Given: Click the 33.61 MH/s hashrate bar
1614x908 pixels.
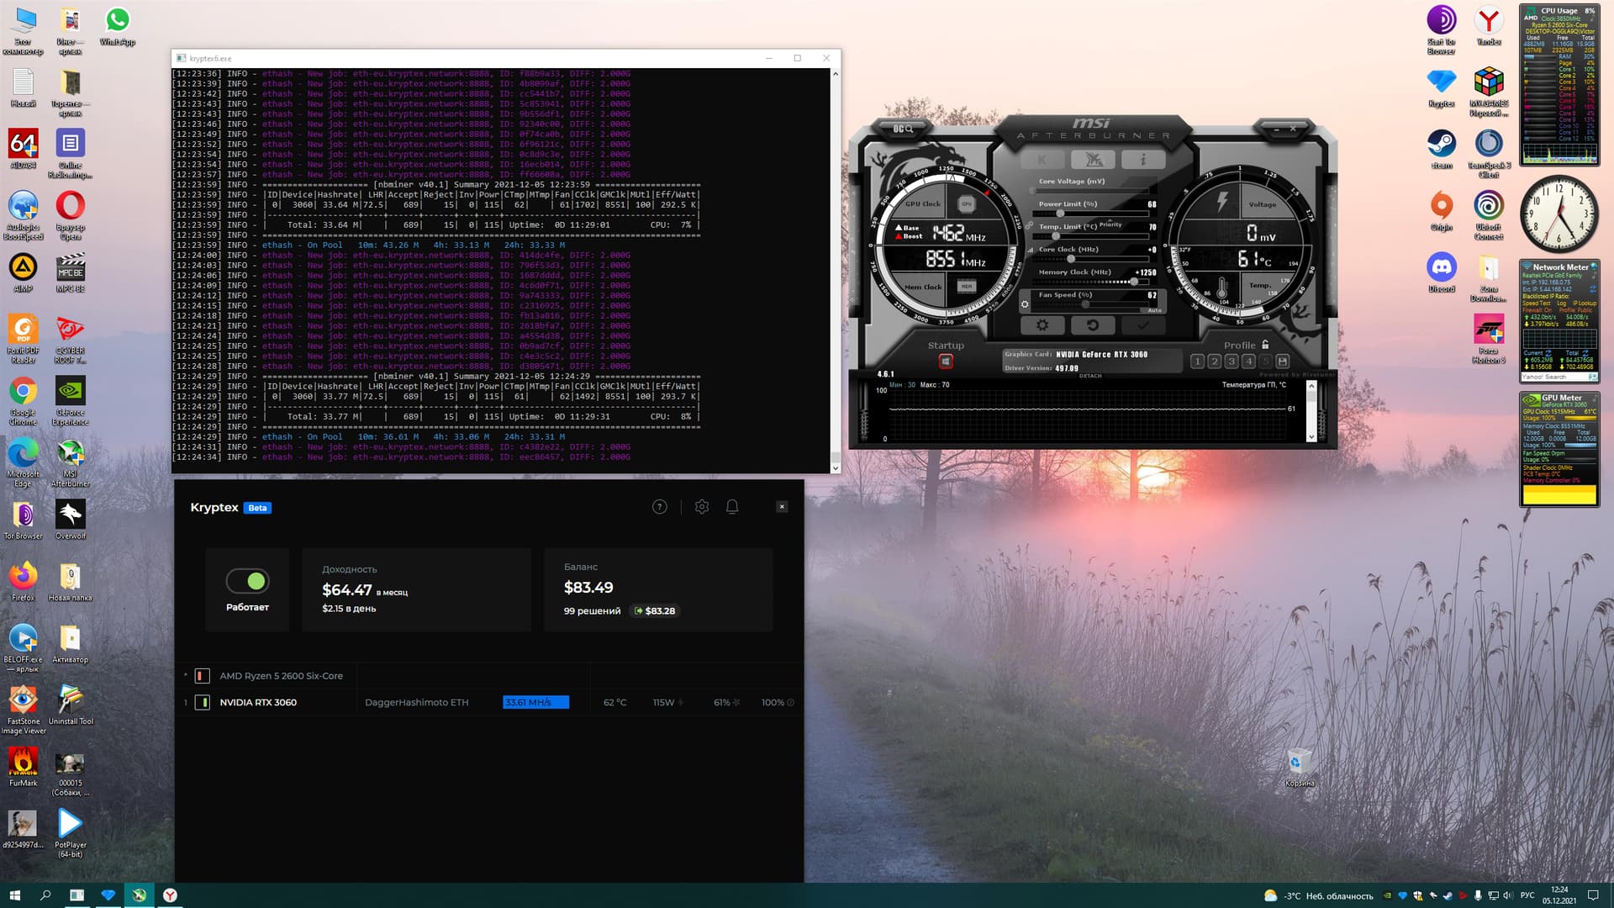Looking at the screenshot, I should pyautogui.click(x=535, y=702).
